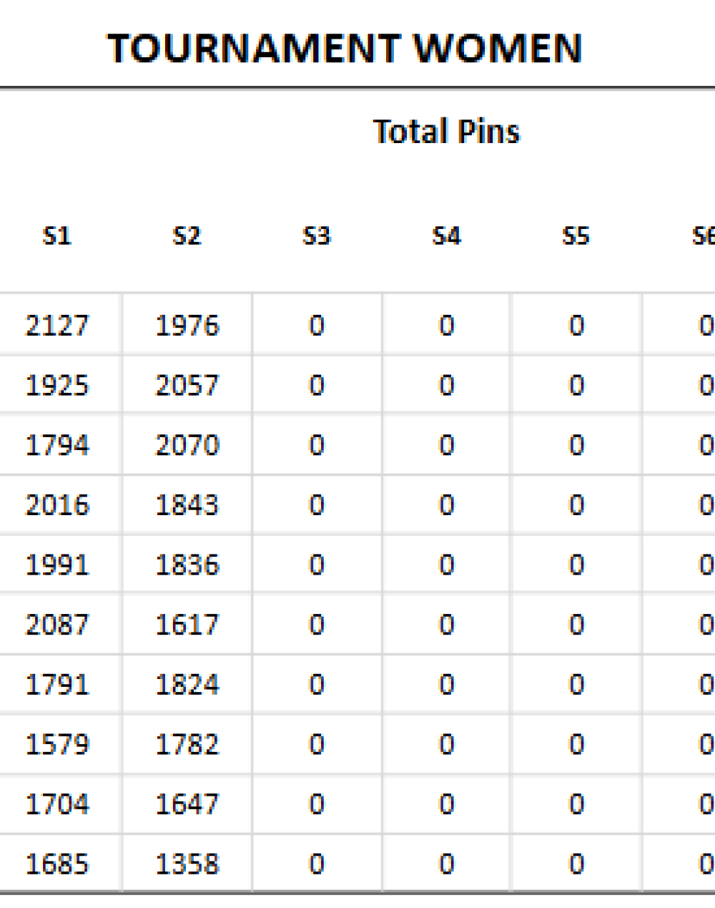715x908 pixels.
Task: Click the TOURNAMENT WOMEN title
Action: pos(345,49)
